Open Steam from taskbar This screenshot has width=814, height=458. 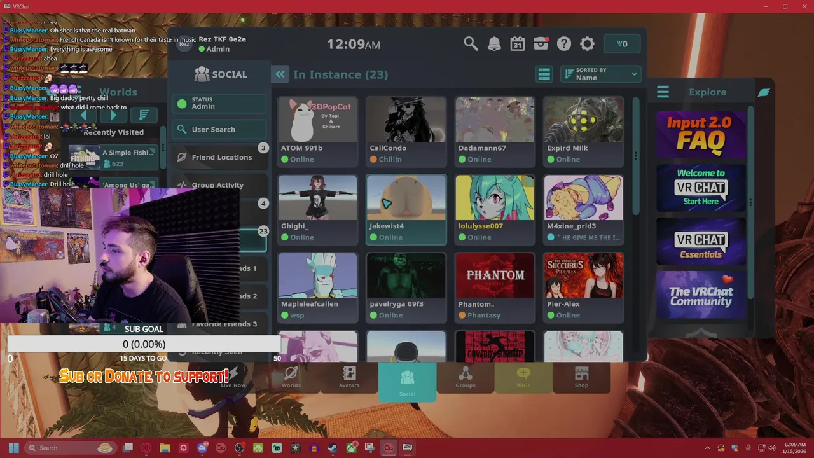pos(333,448)
